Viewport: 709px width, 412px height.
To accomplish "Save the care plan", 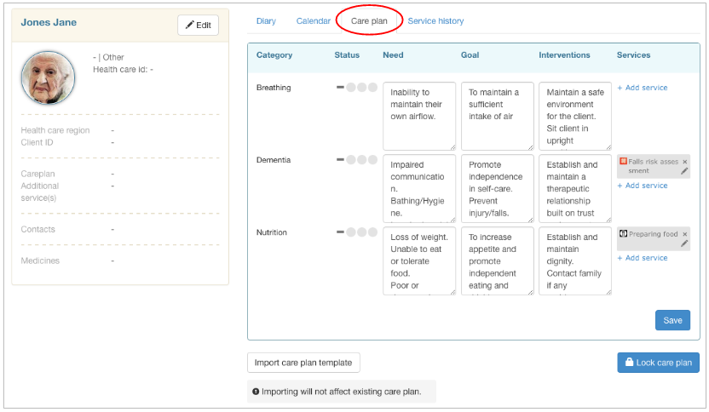I will pos(672,320).
